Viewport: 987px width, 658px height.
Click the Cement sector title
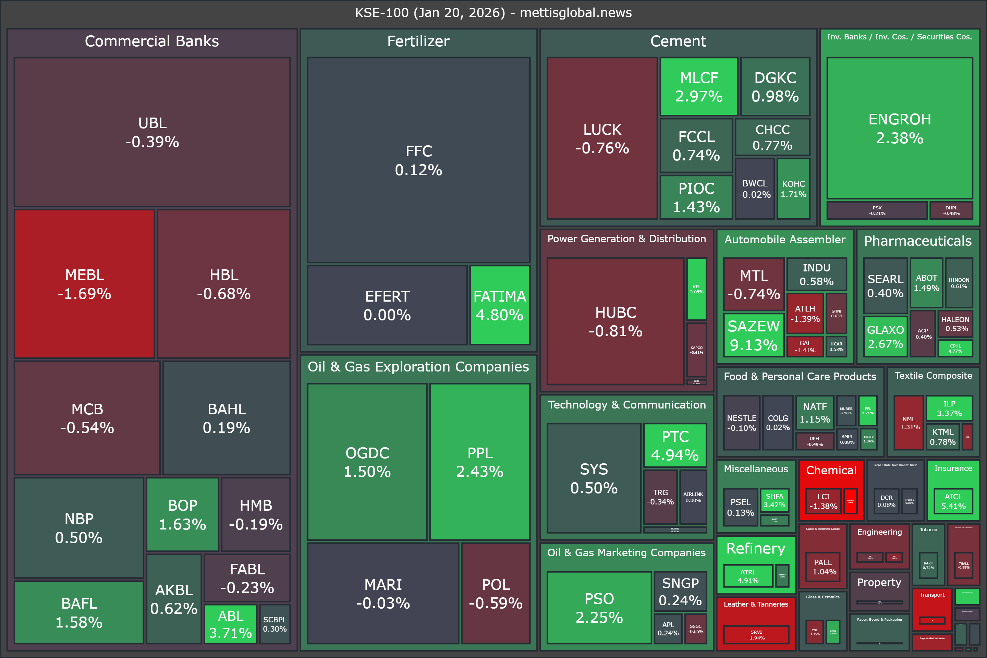pos(678,41)
